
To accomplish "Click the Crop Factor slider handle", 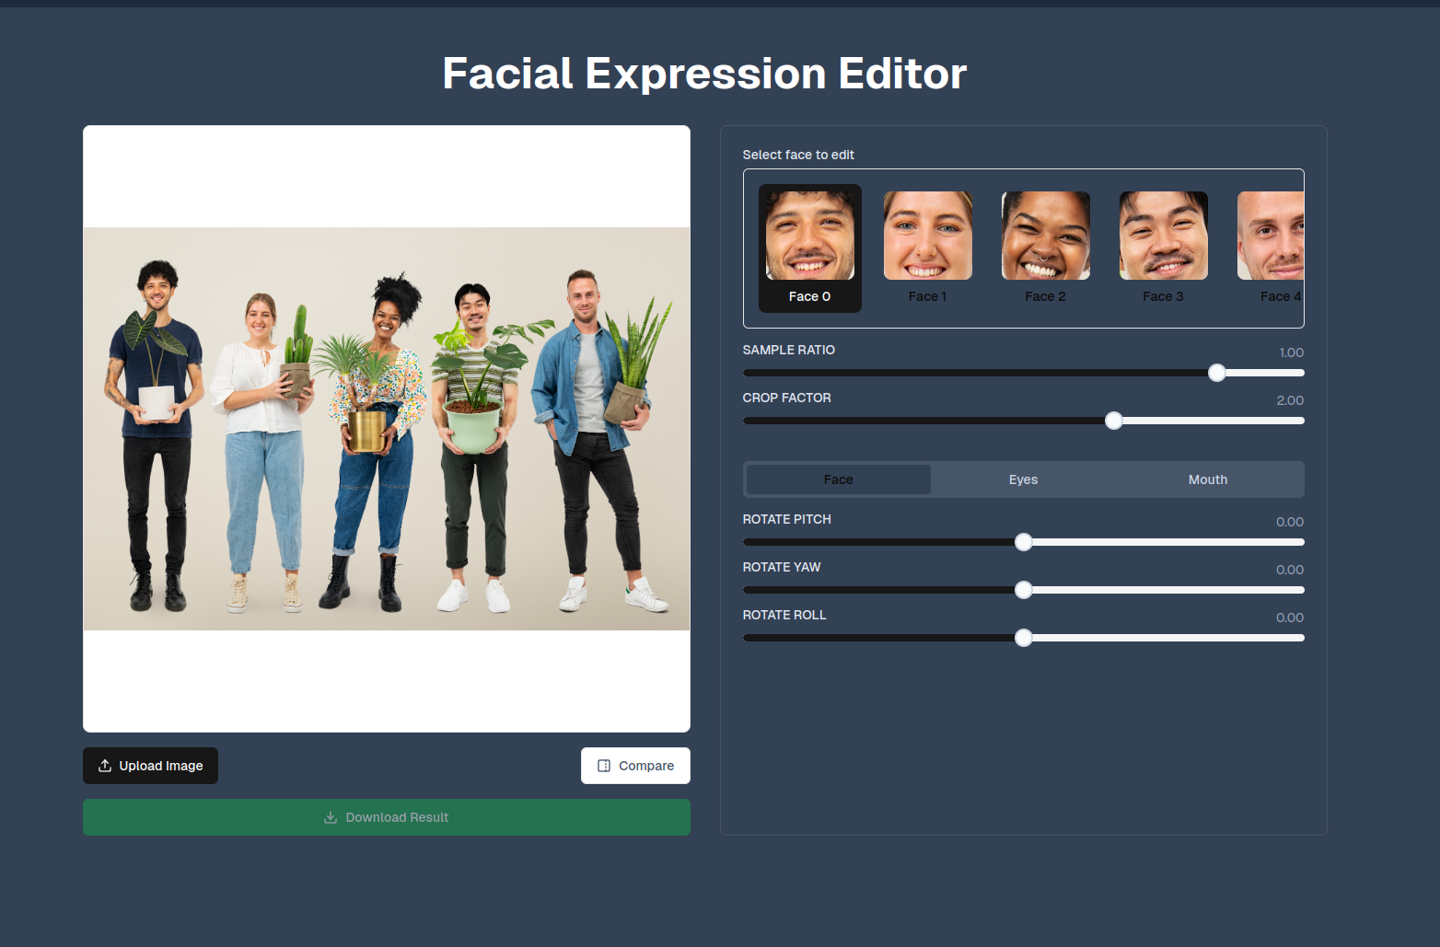I will tap(1114, 421).
